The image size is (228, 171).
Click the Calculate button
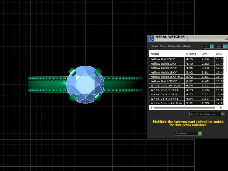tap(189, 133)
